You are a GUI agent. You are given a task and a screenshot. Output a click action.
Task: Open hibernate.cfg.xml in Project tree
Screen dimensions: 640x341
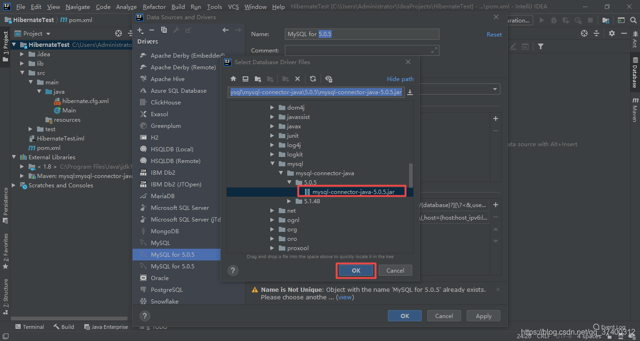[85, 101]
